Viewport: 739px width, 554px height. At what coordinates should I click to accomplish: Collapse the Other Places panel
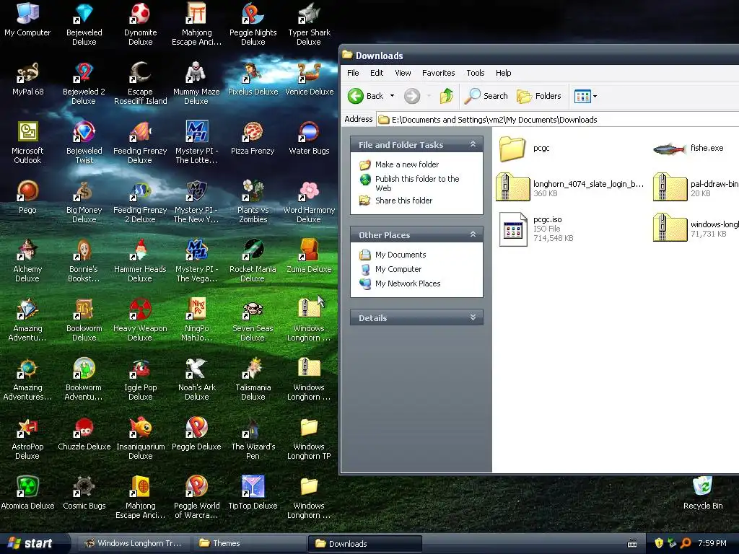pyautogui.click(x=473, y=234)
